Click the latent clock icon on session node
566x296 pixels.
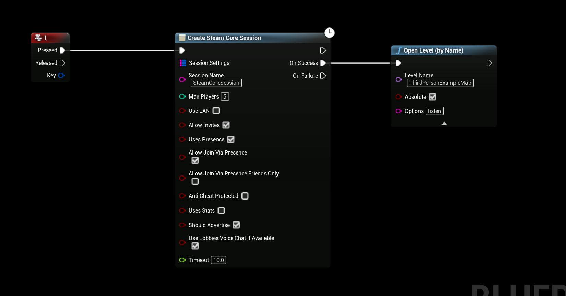(329, 33)
